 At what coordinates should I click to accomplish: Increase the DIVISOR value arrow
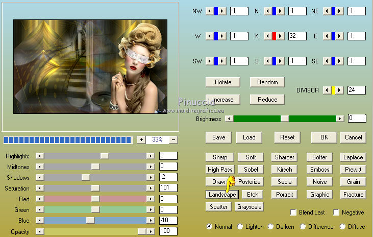339,90
